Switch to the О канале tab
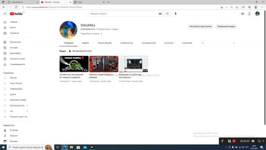 click(187, 43)
